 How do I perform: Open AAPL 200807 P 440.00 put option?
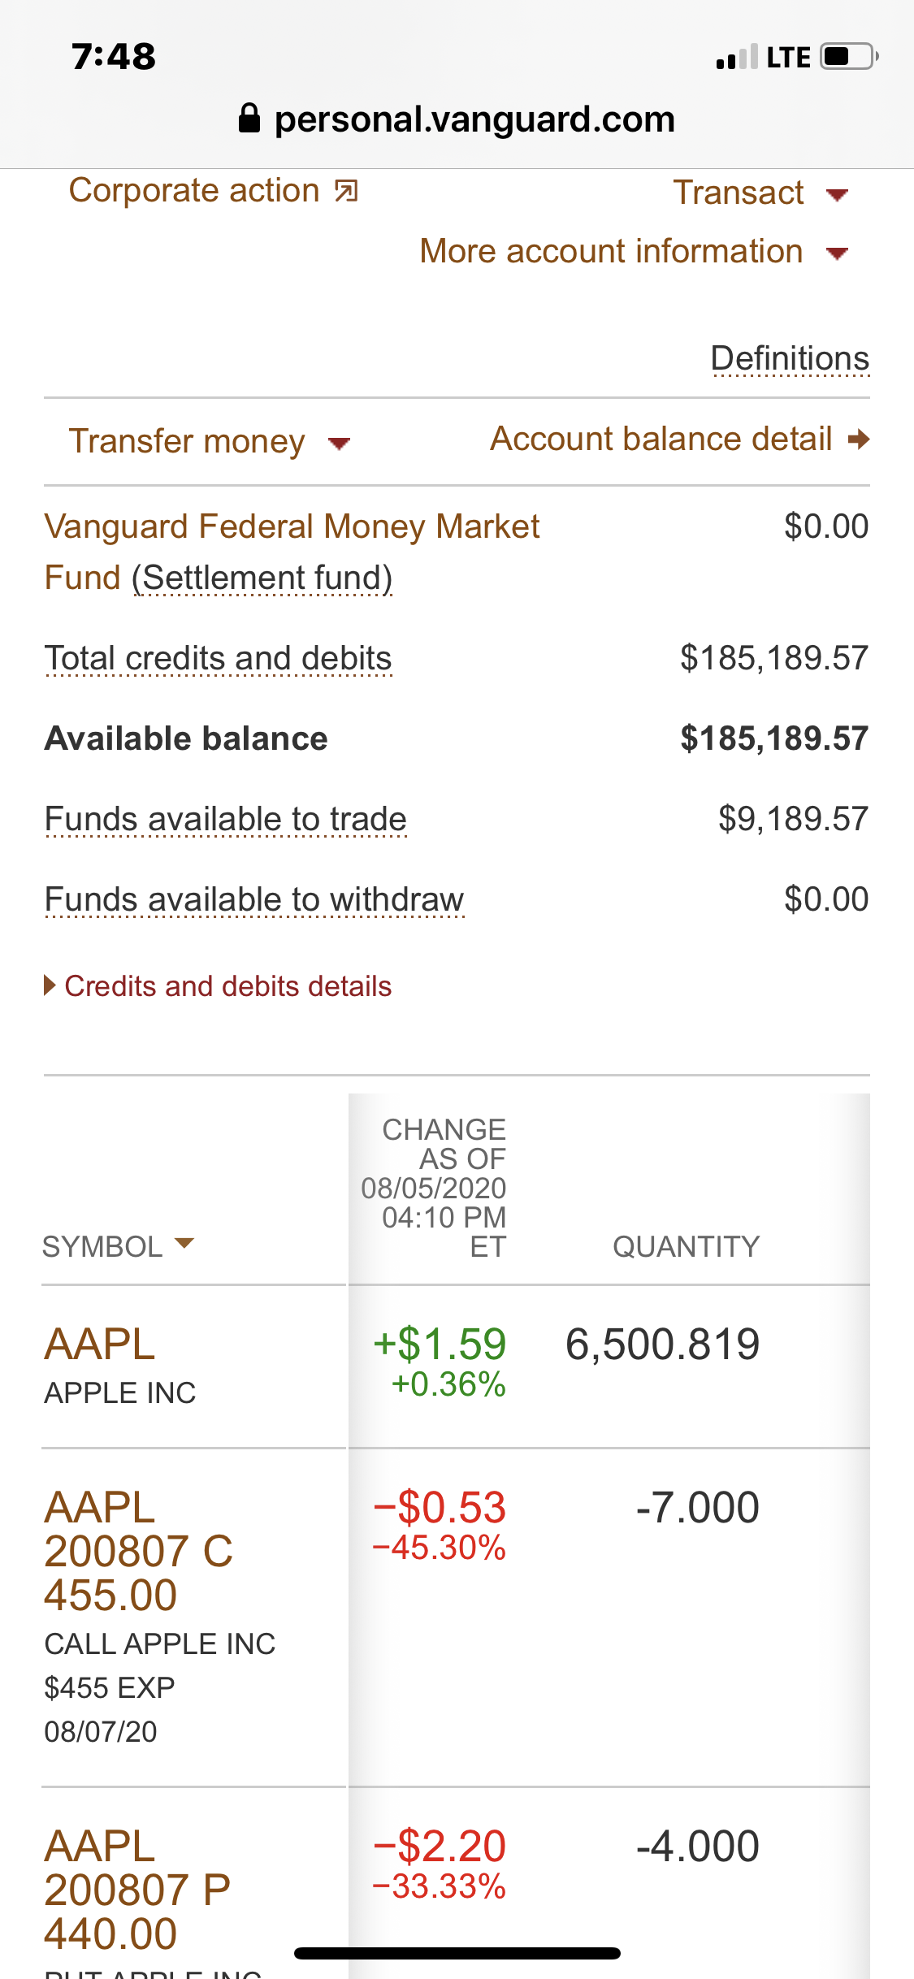136,1890
